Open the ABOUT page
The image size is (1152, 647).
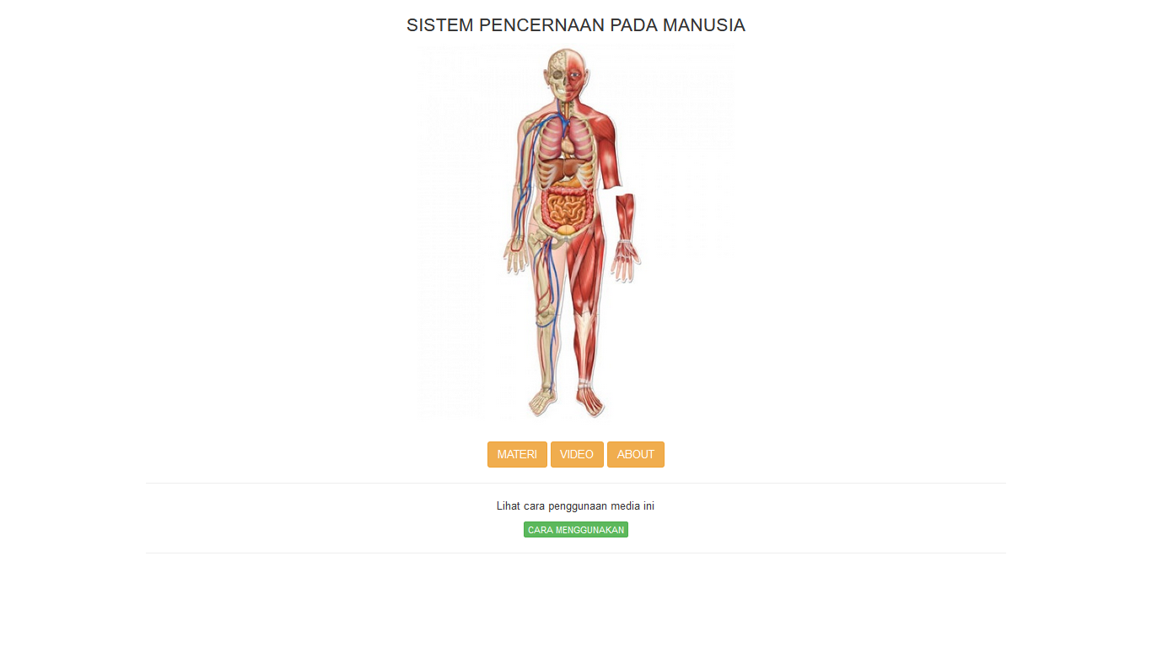[x=636, y=454]
